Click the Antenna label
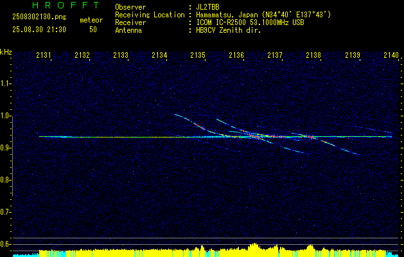Viewport: 404px width, 257px height. click(x=128, y=30)
